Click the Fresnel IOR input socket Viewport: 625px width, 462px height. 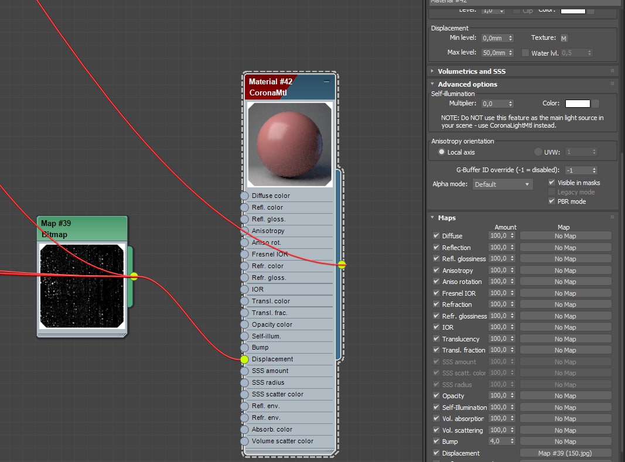[x=244, y=254]
